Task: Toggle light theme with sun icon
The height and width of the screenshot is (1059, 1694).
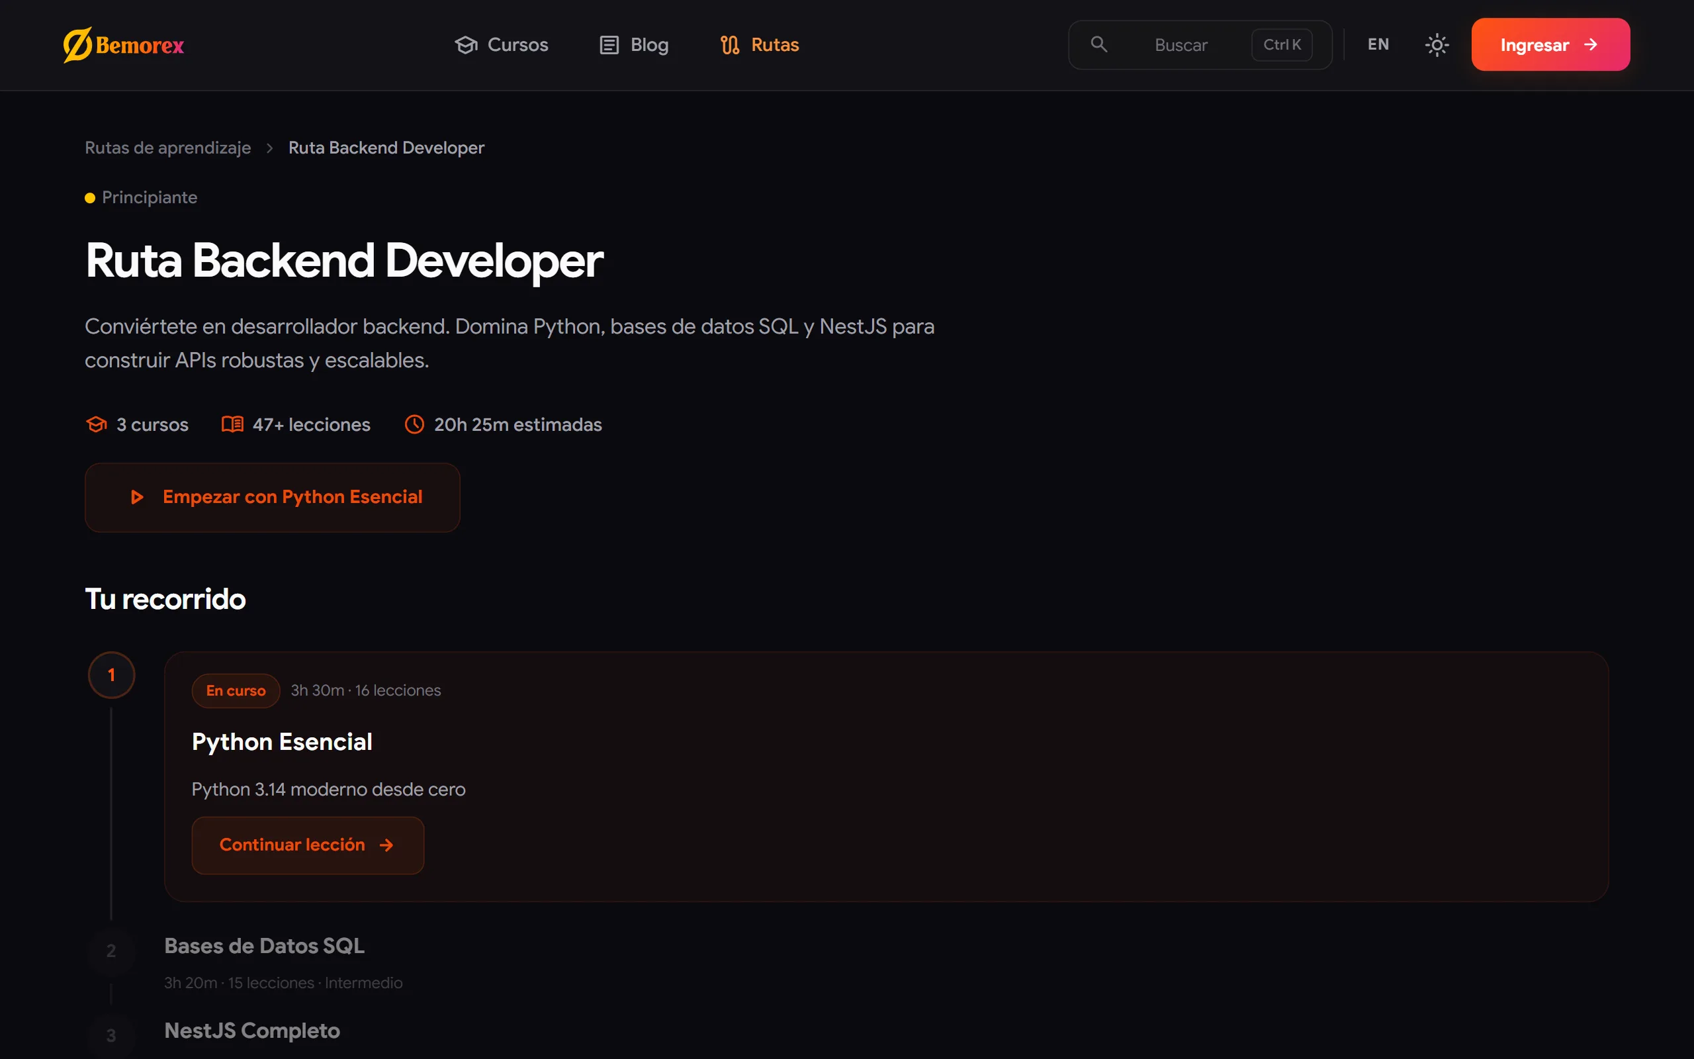Action: tap(1437, 45)
